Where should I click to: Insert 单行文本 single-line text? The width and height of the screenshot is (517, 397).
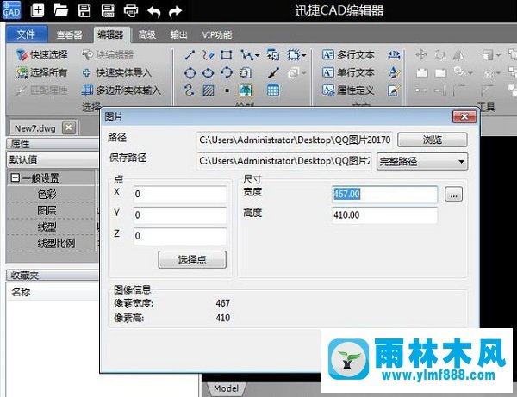348,72
